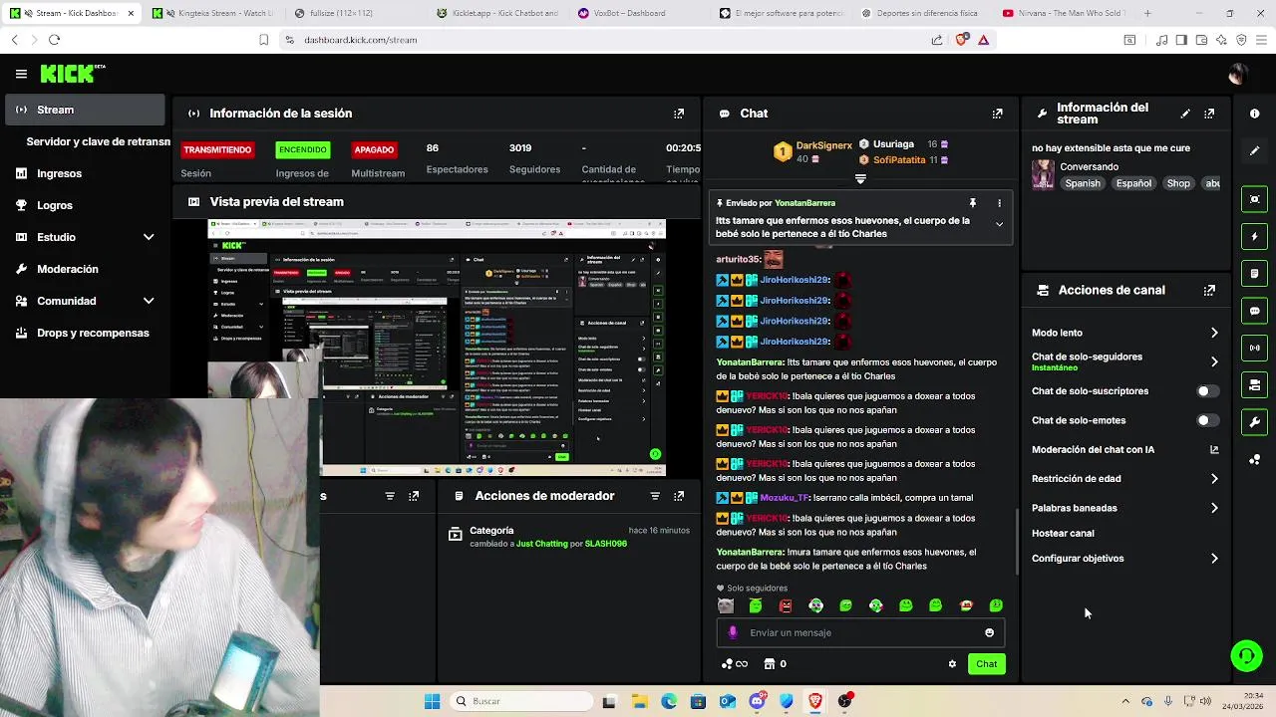Image resolution: width=1276 pixels, height=717 pixels.
Task: Reload the page with browser refresh icon
Action: 54,40
